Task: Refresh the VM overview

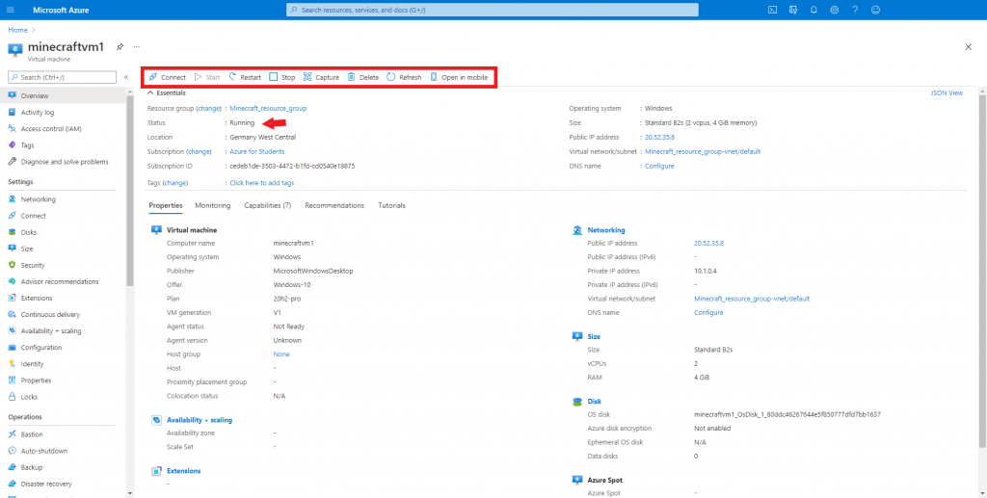Action: pyautogui.click(x=404, y=77)
